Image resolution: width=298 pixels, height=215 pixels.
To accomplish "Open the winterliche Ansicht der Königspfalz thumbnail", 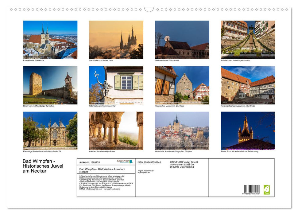I will pyautogui.click(x=182, y=131).
